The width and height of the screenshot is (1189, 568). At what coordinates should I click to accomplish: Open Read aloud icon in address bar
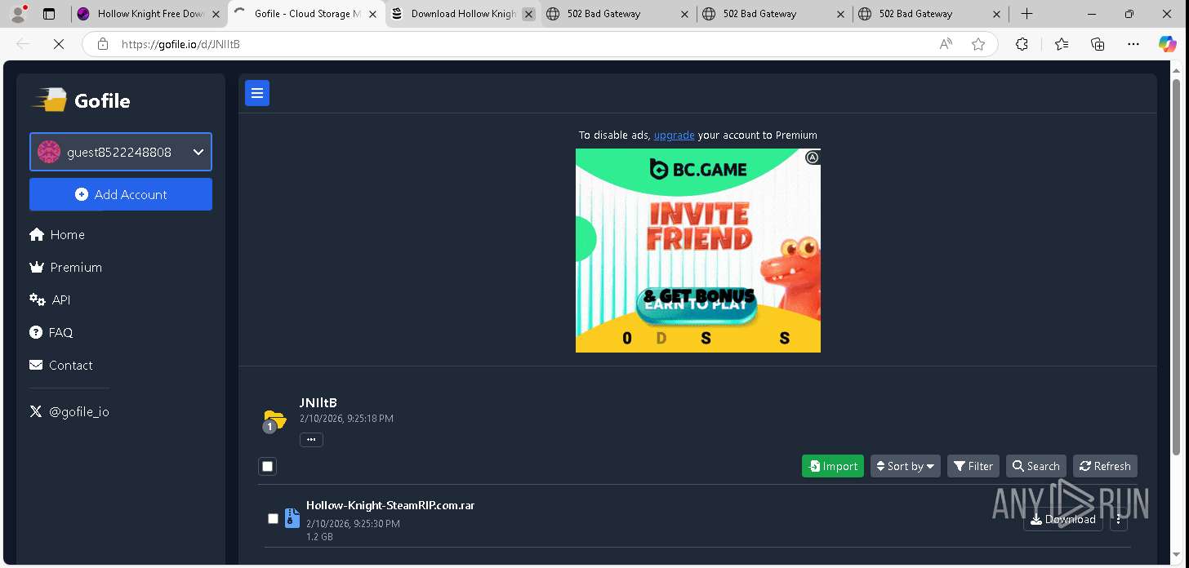pos(946,44)
